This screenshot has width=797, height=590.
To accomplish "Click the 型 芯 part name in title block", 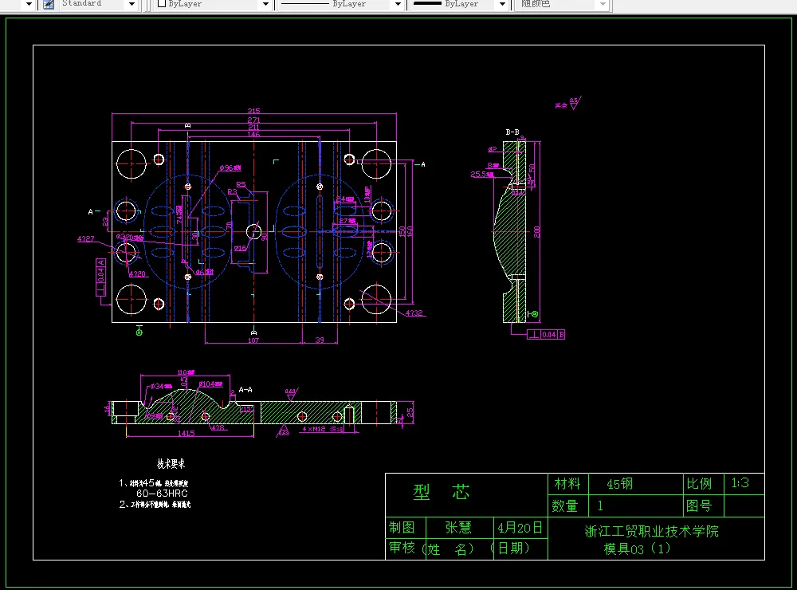I will 442,492.
